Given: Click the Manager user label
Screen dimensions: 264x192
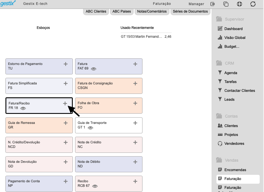Looking at the screenshot, I should pyautogui.click(x=196, y=4).
